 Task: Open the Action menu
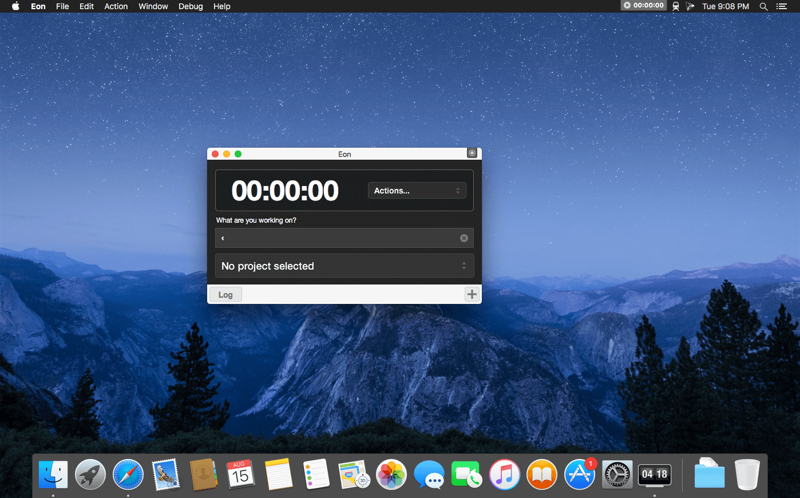tap(116, 6)
